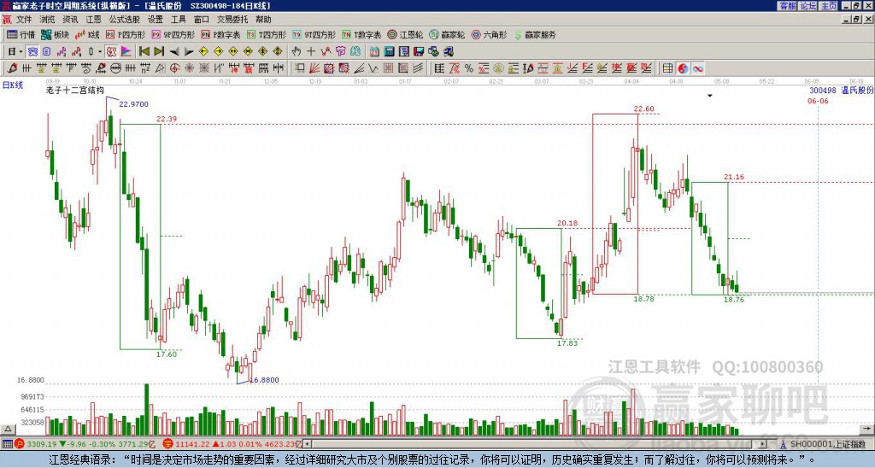Click the up triangle button at chart bottom-left
875x468 pixels.
(x=7, y=430)
